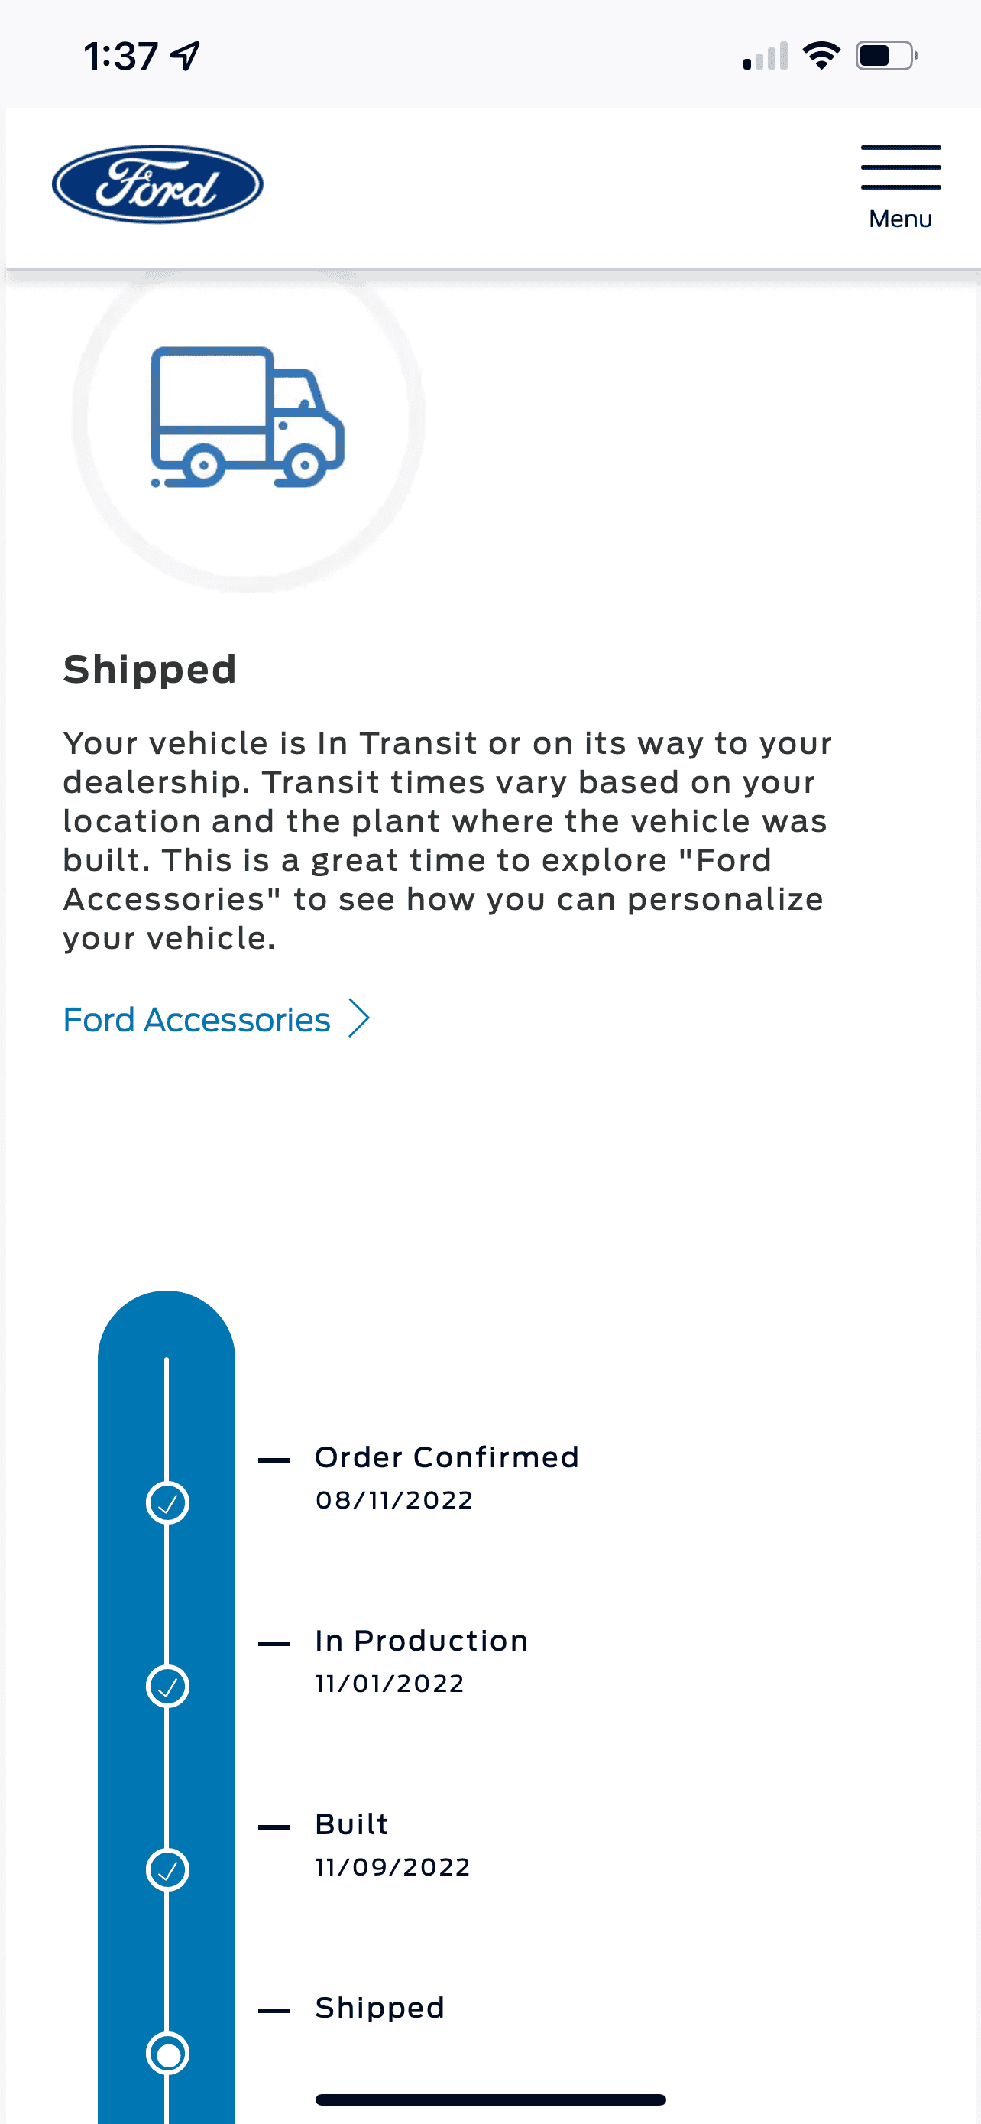Tap the In Production checkmark circle

[x=167, y=1686]
